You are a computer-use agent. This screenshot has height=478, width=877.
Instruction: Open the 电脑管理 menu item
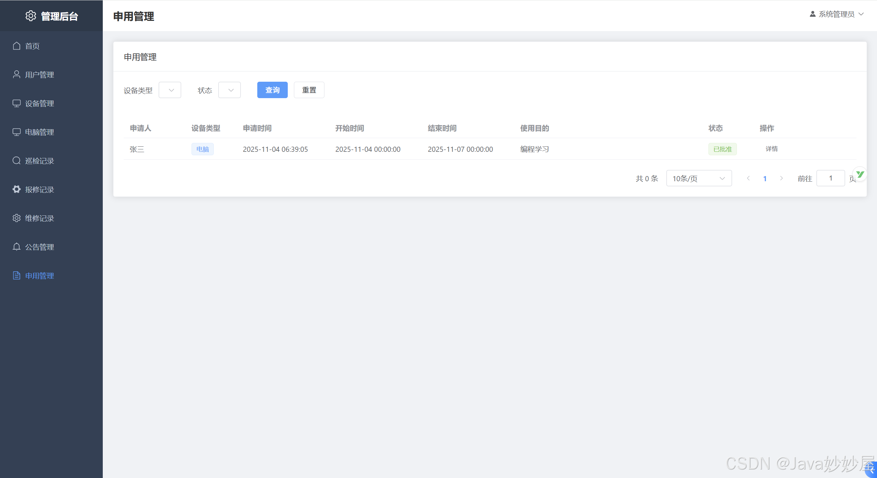tap(51, 132)
